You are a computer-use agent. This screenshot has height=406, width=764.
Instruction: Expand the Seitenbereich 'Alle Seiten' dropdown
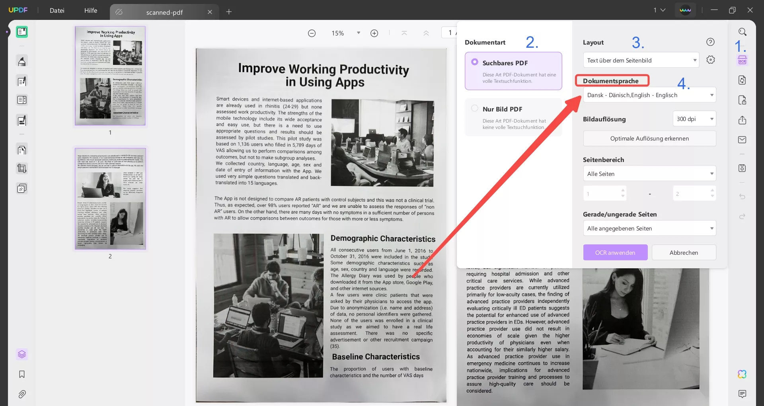click(649, 174)
